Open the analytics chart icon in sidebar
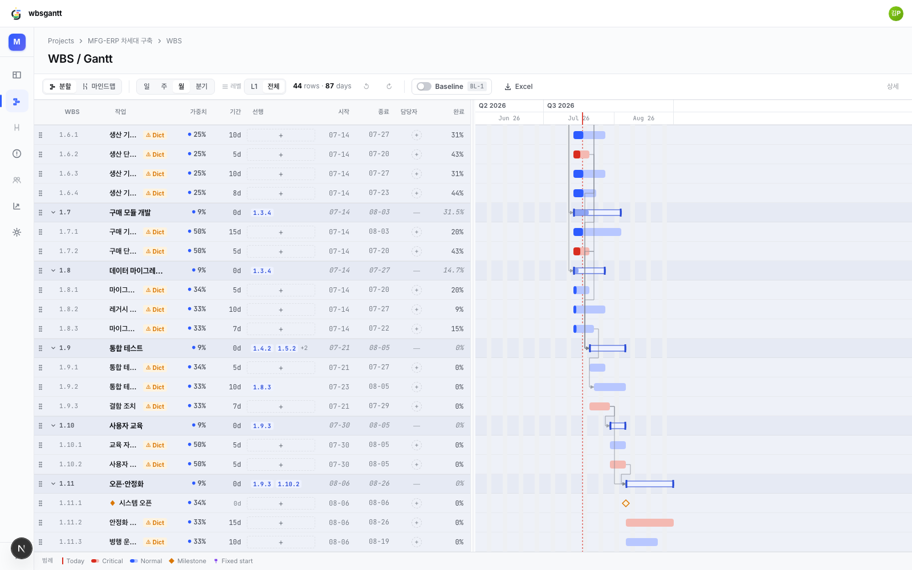Screen dimensions: 912x570 click(x=17, y=206)
